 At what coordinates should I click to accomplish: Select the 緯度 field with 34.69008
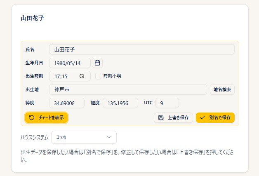[x=67, y=103]
